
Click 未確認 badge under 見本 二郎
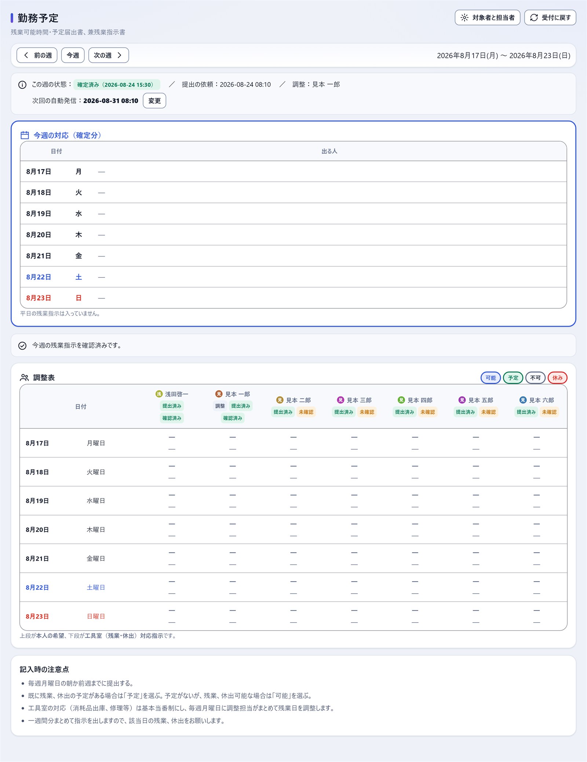click(x=306, y=412)
